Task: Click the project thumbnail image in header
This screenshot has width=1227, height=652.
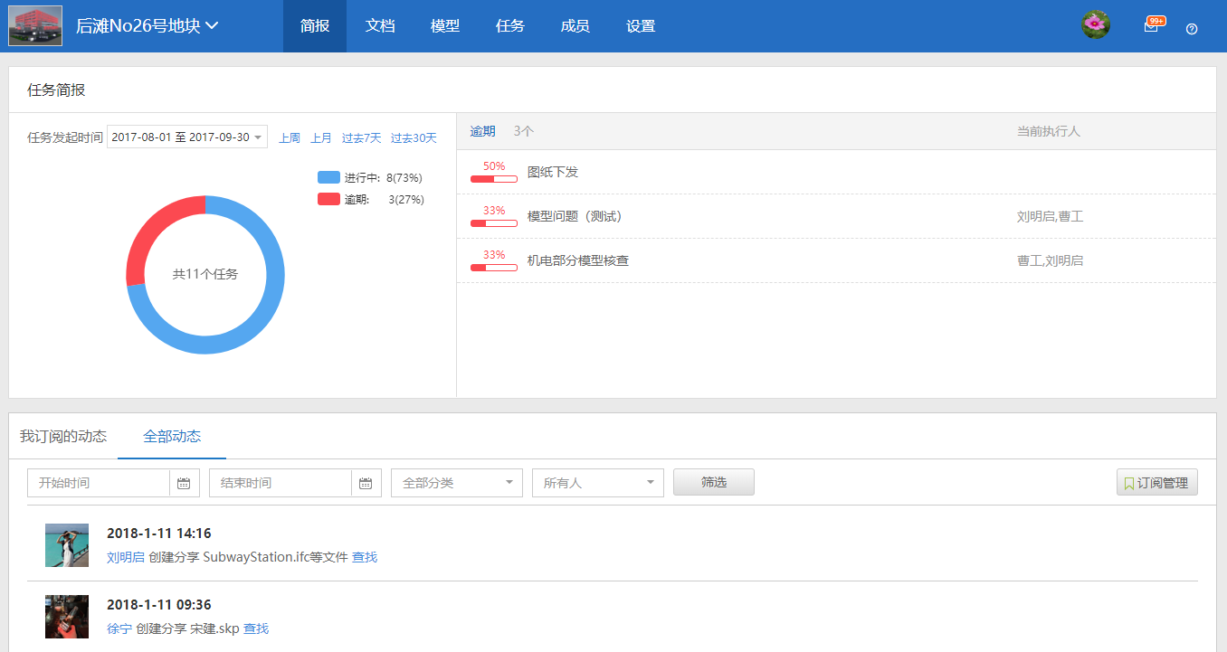Action: (35, 25)
